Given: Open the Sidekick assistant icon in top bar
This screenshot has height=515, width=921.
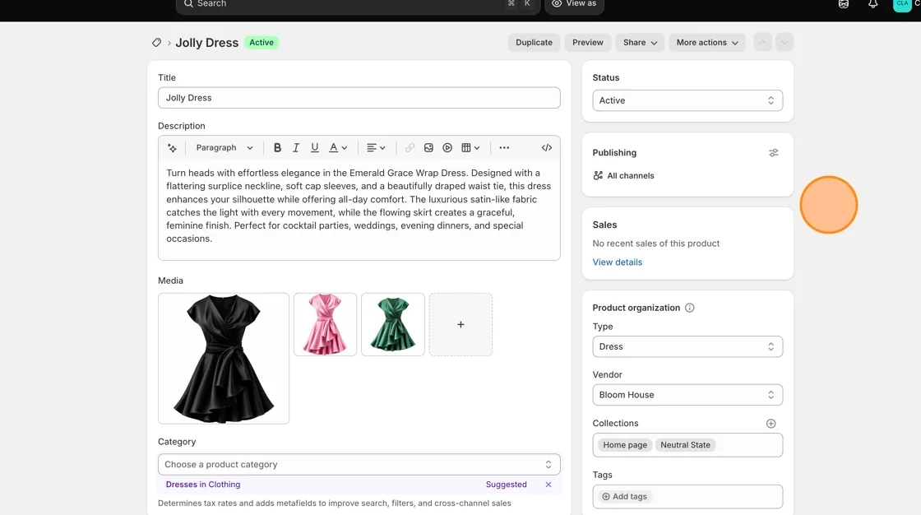Looking at the screenshot, I should pyautogui.click(x=844, y=4).
